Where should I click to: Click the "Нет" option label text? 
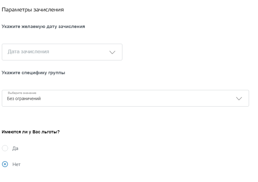pyautogui.click(x=16, y=164)
